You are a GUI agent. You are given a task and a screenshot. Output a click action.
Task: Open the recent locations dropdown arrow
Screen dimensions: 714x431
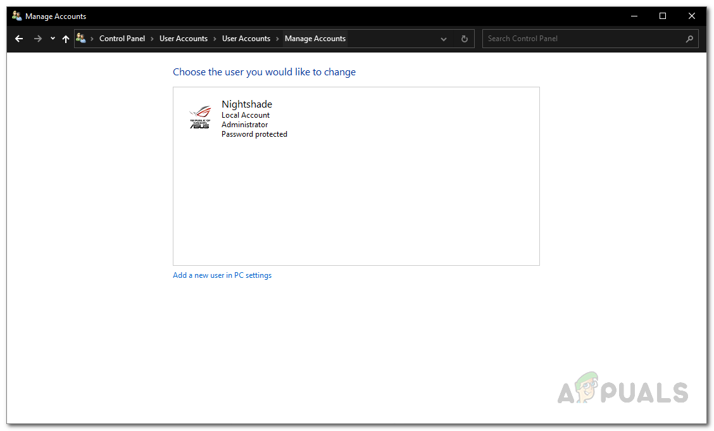(53, 39)
